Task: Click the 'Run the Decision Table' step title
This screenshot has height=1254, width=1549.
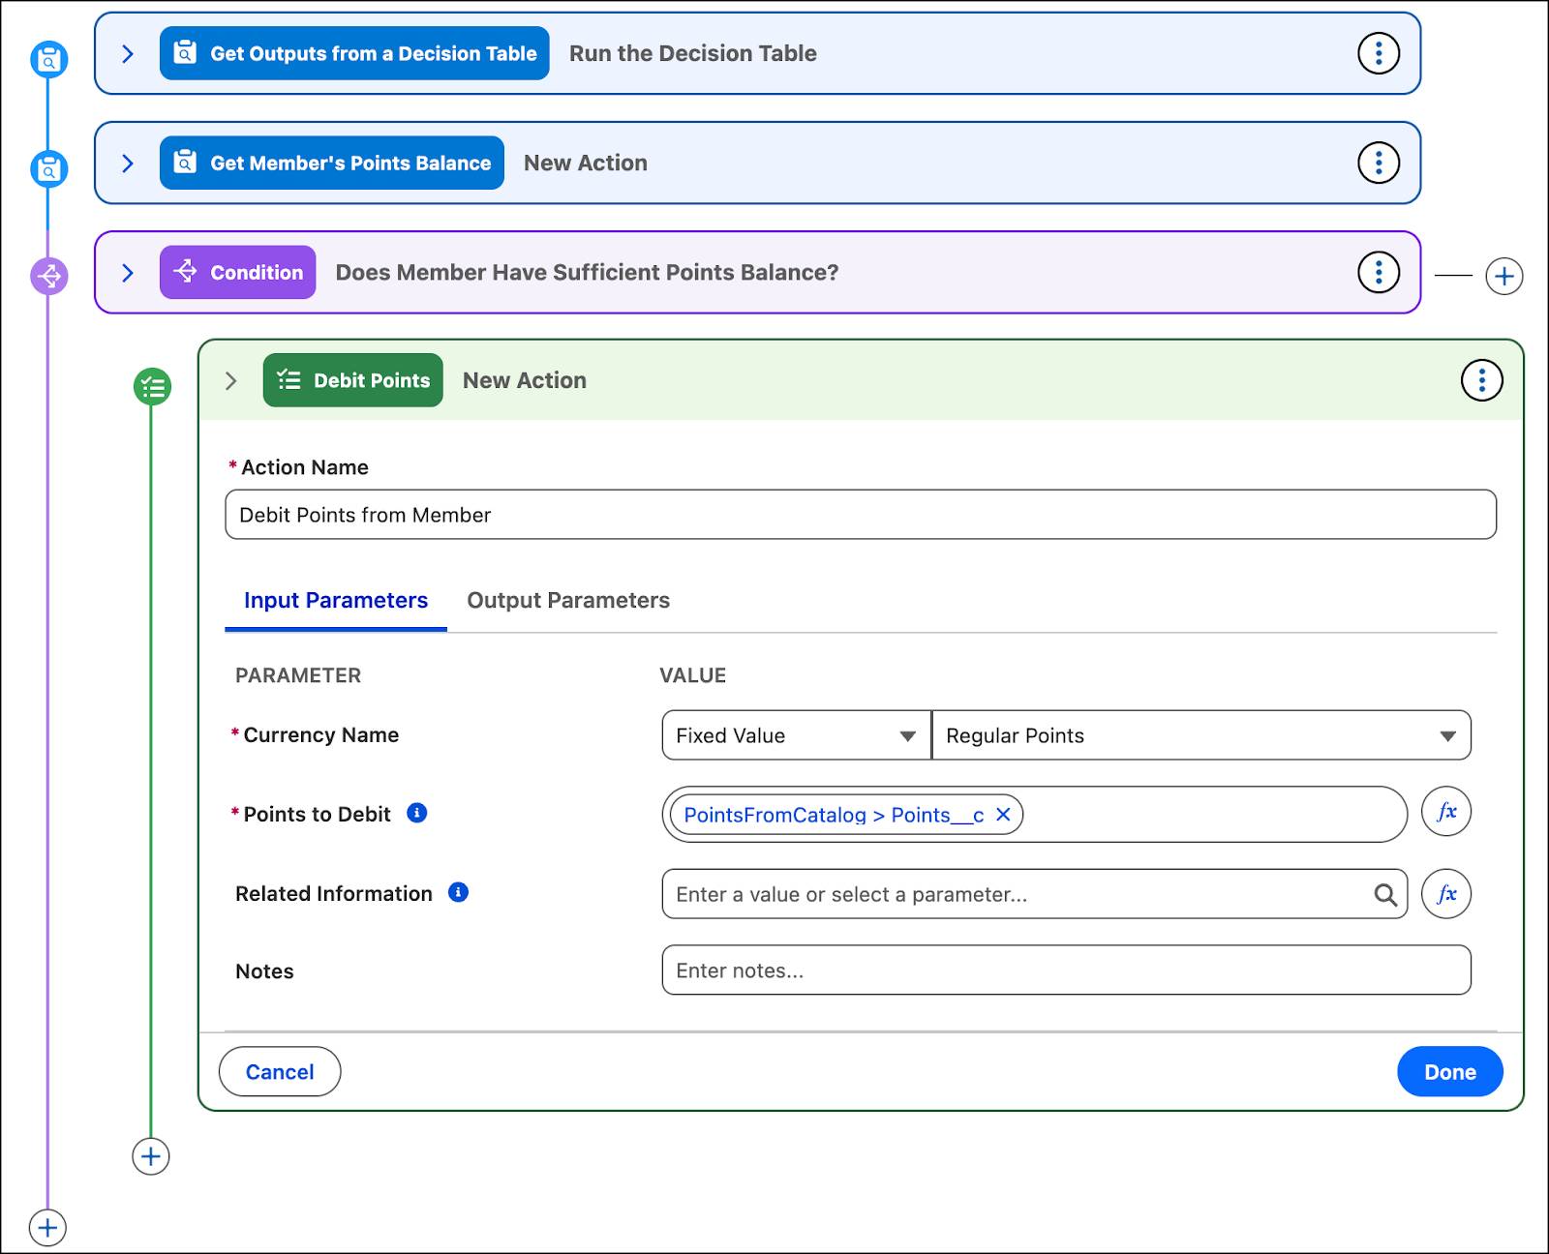Action: [693, 53]
